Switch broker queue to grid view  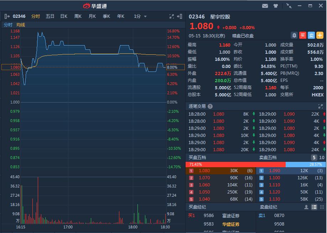[322, 207]
